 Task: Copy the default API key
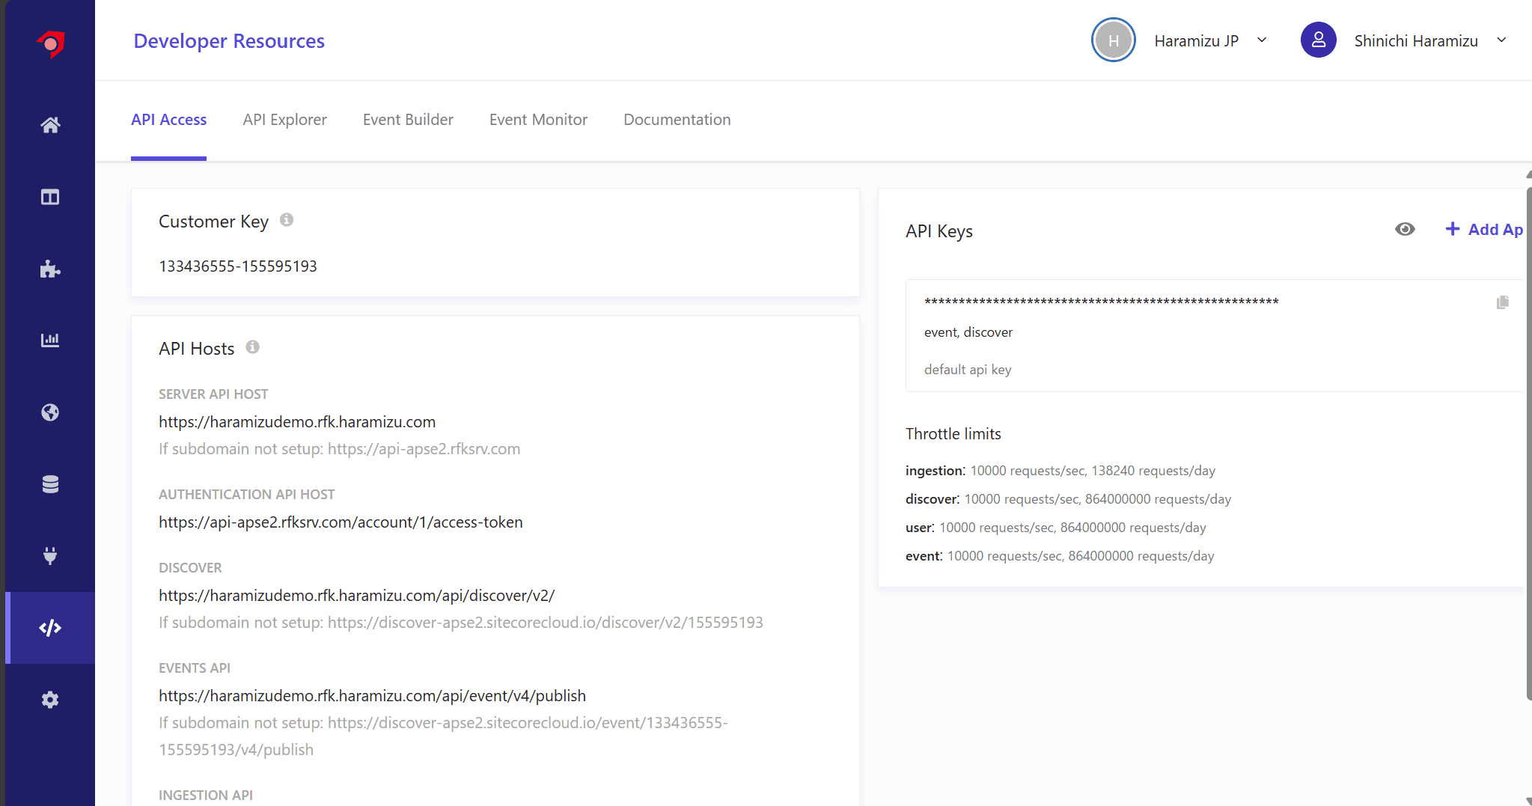click(x=1502, y=302)
